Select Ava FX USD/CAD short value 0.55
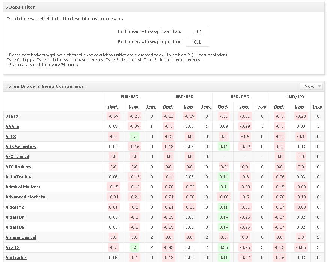This screenshot has width=328, height=262. coord(223,247)
